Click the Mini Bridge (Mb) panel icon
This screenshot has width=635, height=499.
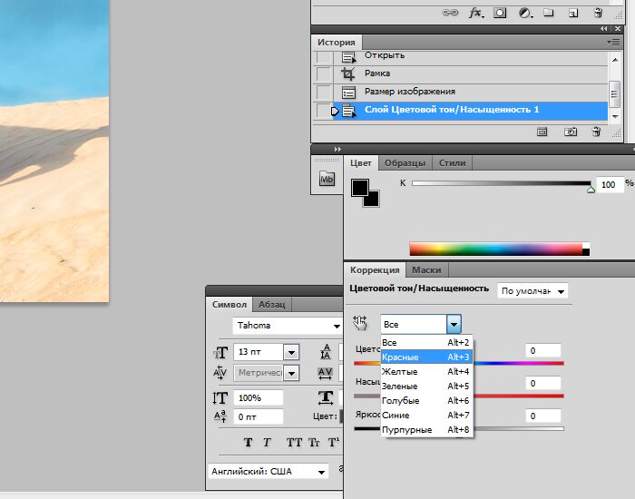[x=327, y=180]
